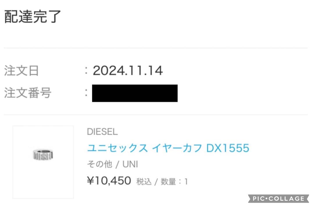The height and width of the screenshot is (208, 314).
Task: Select the その他 / UNI size text
Action: [x=113, y=164]
